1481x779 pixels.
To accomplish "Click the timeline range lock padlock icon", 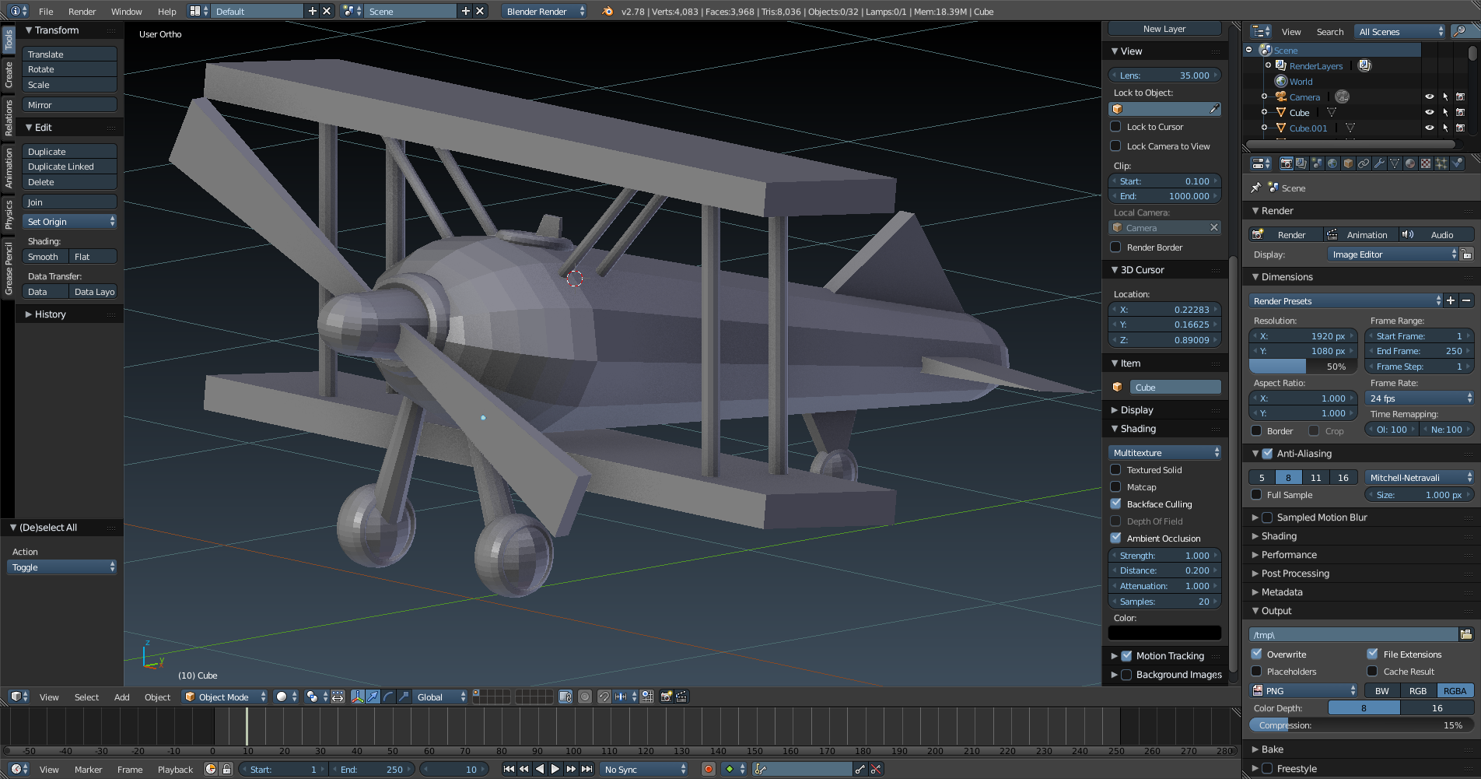I will [226, 769].
